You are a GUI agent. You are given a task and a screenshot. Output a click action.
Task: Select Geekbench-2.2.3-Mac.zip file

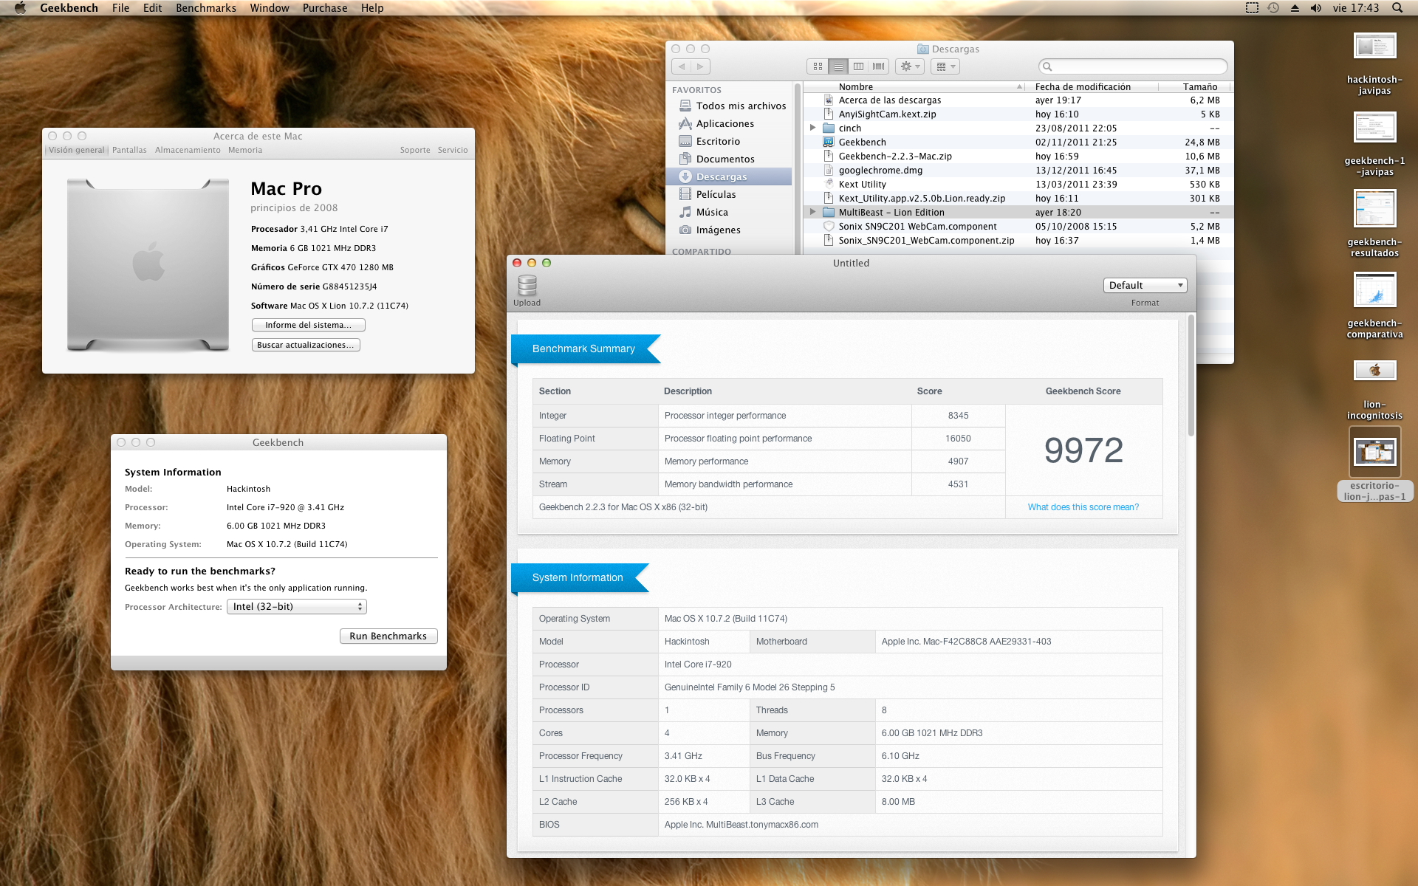click(1018, 156)
